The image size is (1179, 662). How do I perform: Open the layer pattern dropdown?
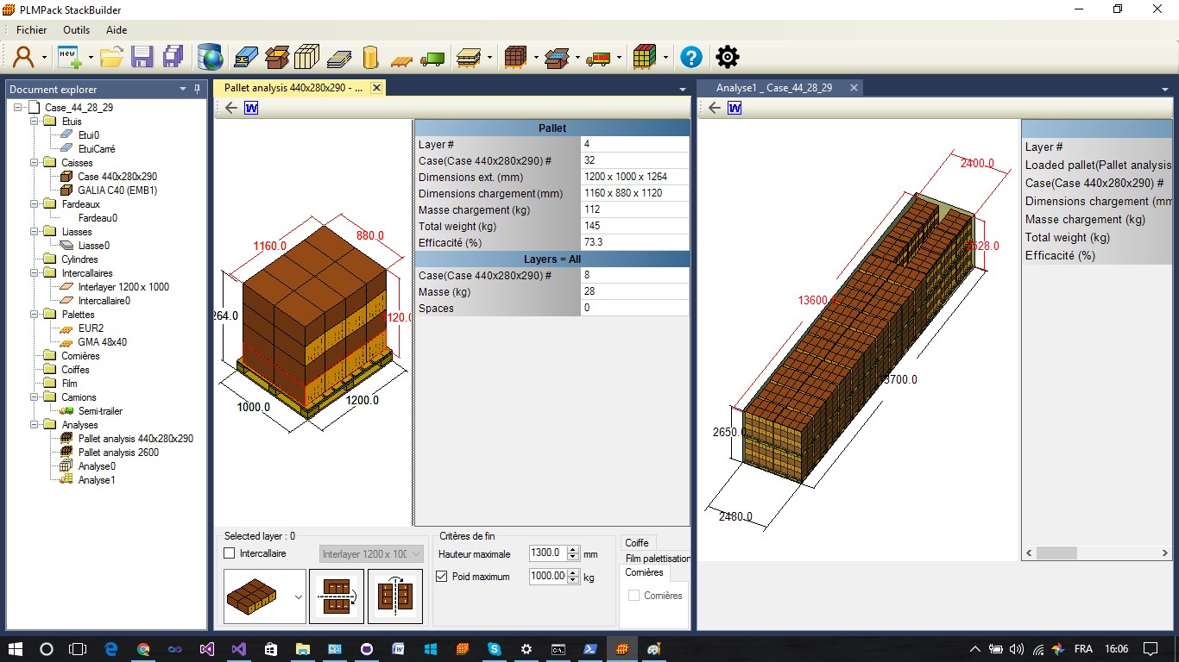(299, 596)
